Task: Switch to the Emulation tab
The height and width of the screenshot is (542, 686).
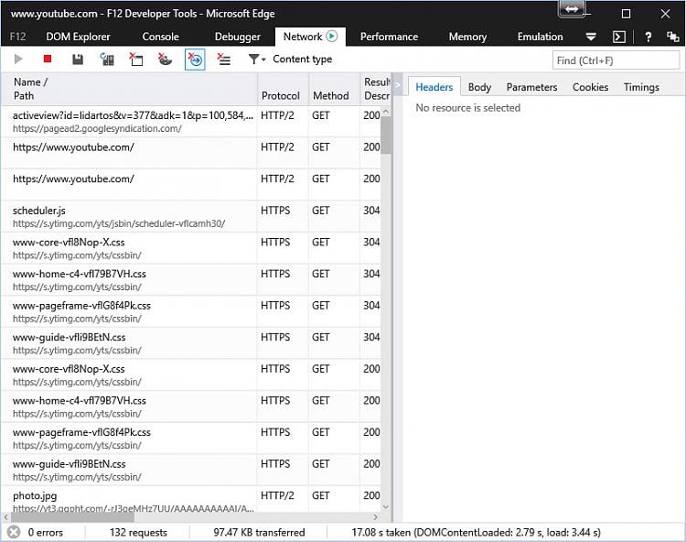Action: coord(540,37)
